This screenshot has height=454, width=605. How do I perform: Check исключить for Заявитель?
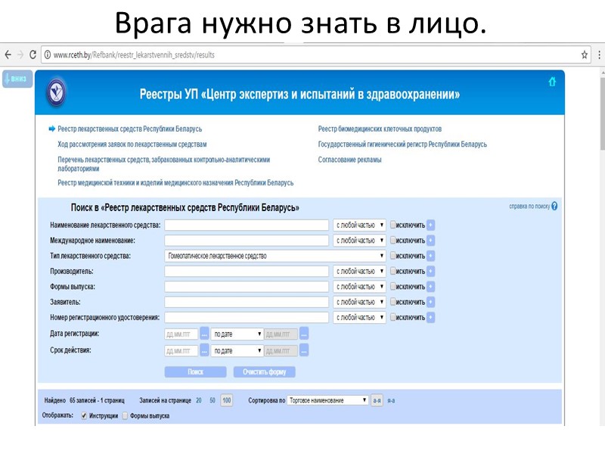tap(392, 301)
